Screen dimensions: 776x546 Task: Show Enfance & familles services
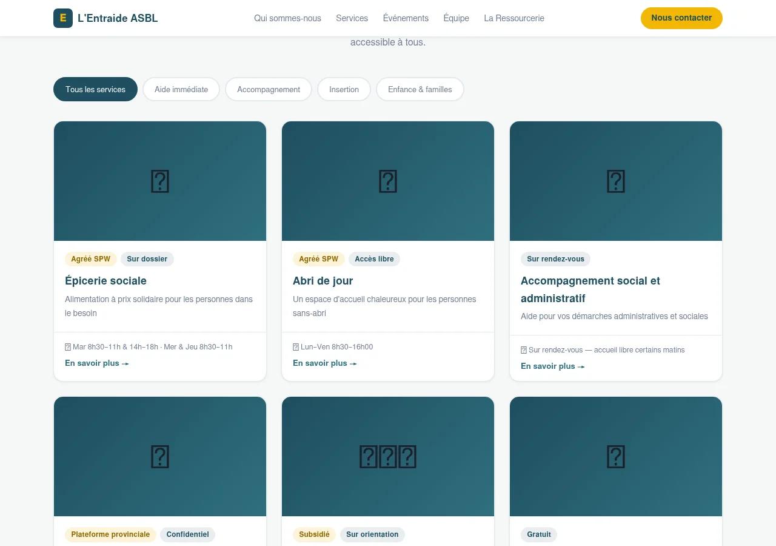point(420,89)
